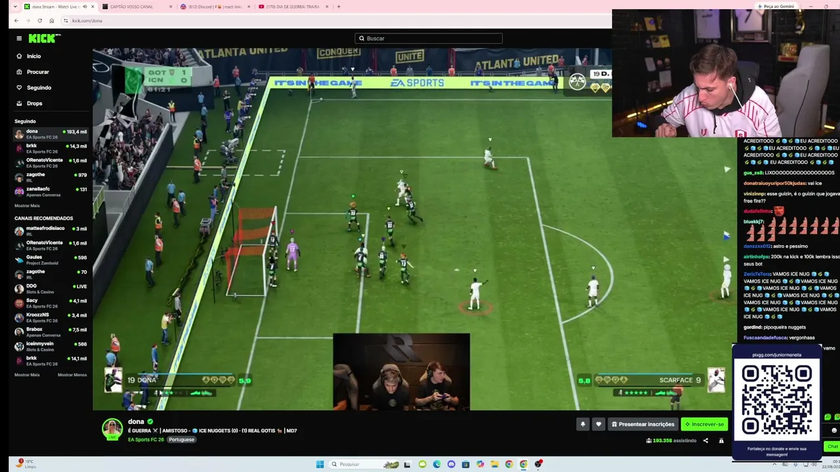Collapse recommended channels with Mostrar Menos
The image size is (840, 472).
coord(72,375)
